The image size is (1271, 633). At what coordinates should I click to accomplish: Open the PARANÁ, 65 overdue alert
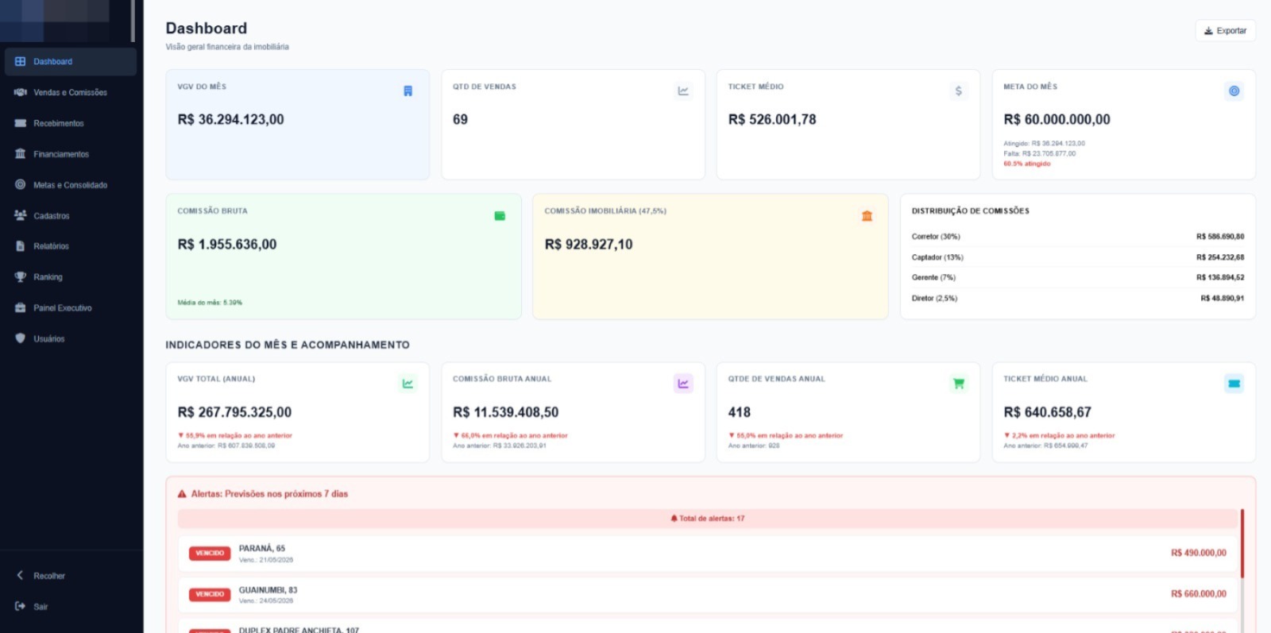point(707,554)
